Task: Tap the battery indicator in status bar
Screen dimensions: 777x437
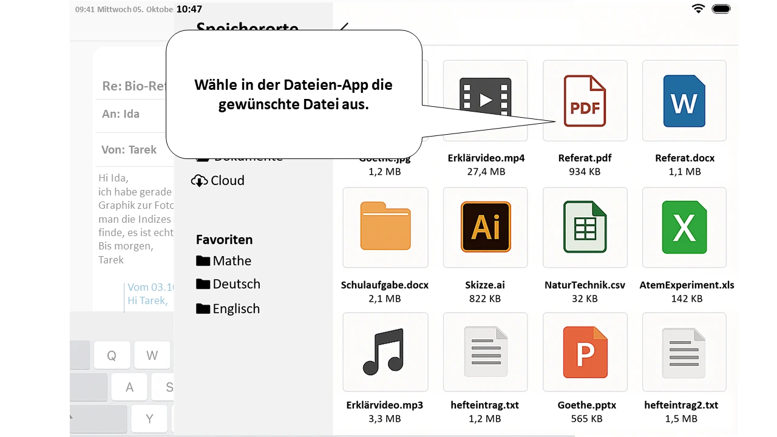Action: [721, 8]
